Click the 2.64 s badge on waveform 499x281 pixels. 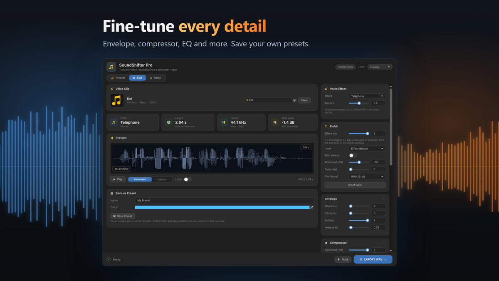306,147
